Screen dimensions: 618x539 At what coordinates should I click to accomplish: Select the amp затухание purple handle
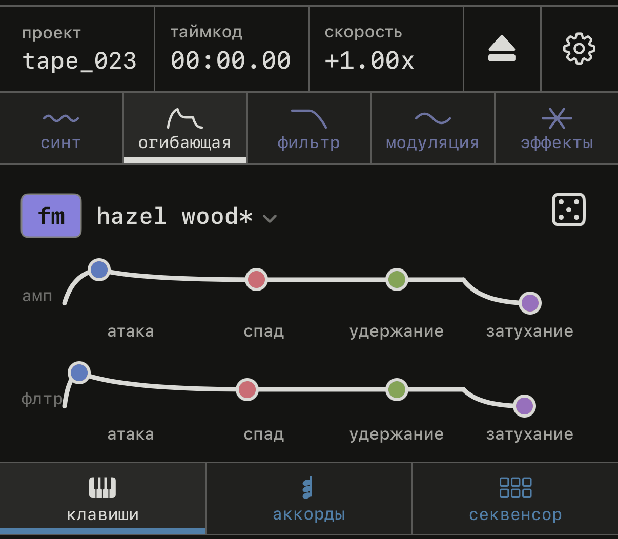pyautogui.click(x=530, y=303)
